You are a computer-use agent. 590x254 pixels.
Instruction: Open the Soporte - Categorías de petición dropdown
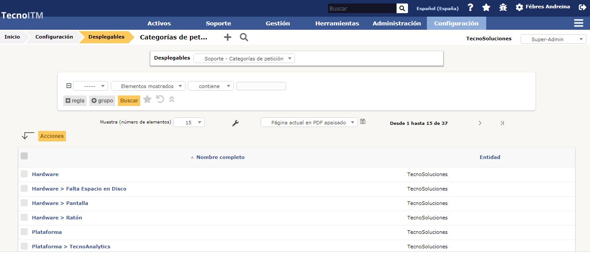pos(244,59)
